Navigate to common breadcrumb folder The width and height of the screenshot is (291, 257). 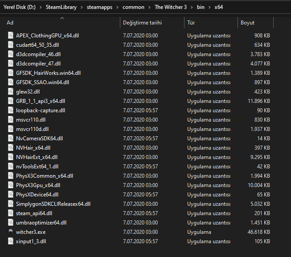133,7
